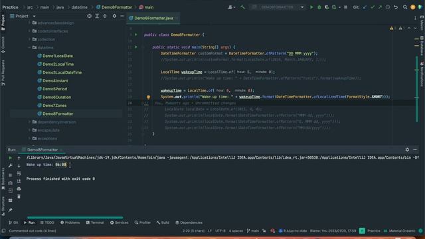The width and height of the screenshot is (425, 239).
Task: Switch to the Demo8Formatter.java editor tab
Action: click(x=153, y=18)
